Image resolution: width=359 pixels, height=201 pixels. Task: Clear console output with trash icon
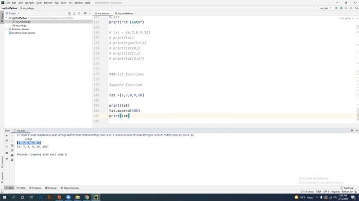12,160
